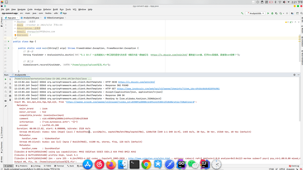The height and width of the screenshot is (170, 303).
Task: Open the profiler run options dropdown arrow
Action: point(283,13)
